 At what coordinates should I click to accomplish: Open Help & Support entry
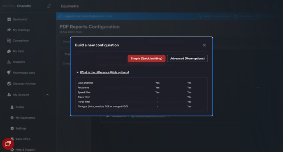tap(26, 150)
